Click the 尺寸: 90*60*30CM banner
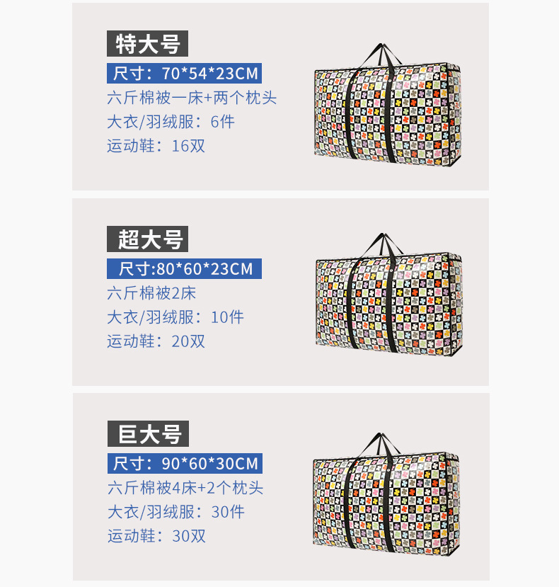The width and height of the screenshot is (559, 587). point(185,464)
